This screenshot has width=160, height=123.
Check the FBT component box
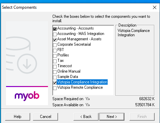(55, 50)
